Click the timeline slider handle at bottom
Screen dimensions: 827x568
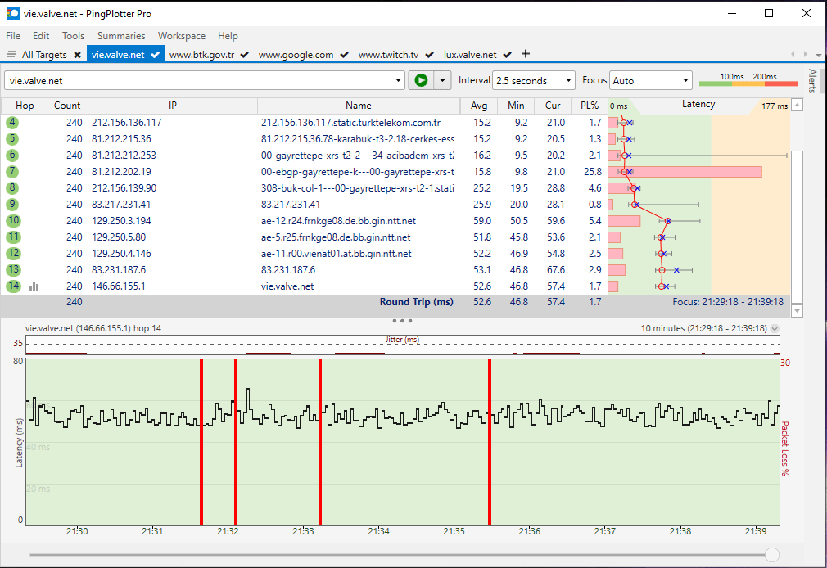tap(771, 555)
